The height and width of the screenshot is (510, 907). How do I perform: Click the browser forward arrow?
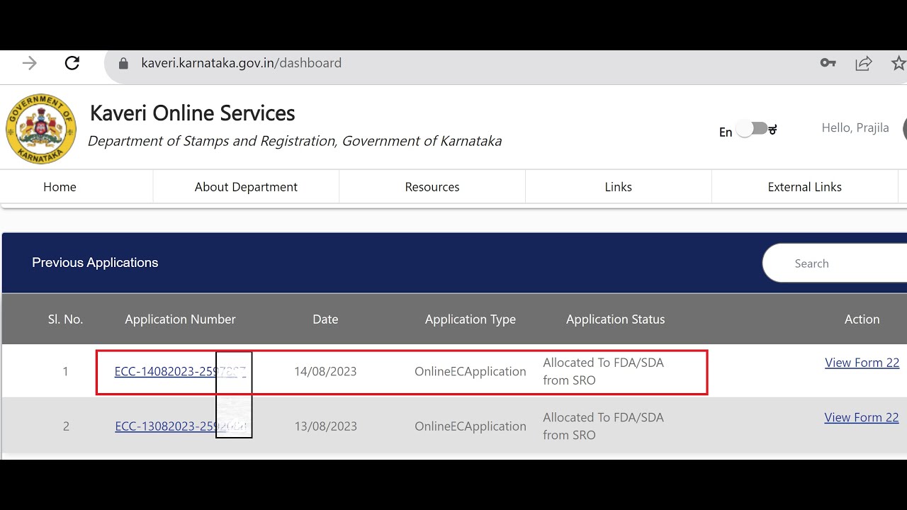pyautogui.click(x=29, y=63)
